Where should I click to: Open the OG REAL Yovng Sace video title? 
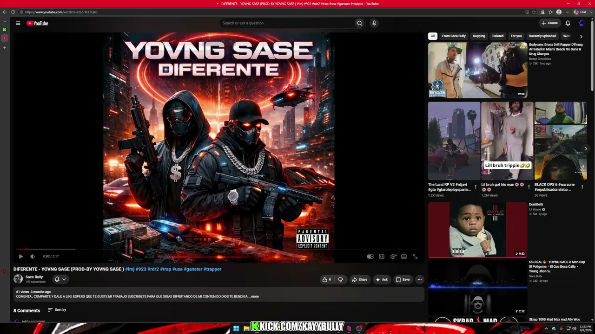557,267
